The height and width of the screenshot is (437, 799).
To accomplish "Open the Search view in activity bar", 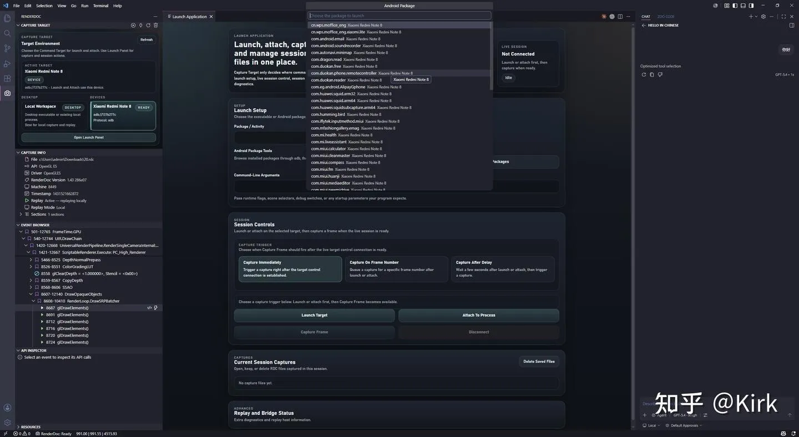I will tap(7, 33).
